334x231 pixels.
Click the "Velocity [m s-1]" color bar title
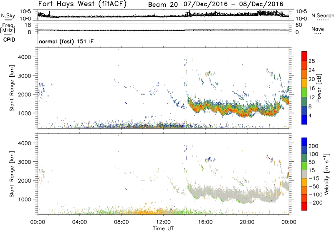[326, 174]
